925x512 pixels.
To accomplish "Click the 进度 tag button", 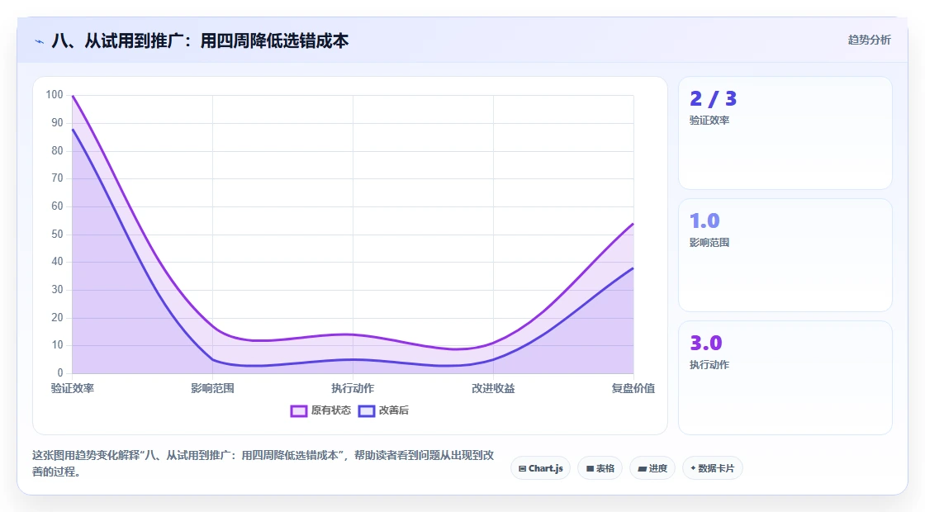I will [x=652, y=468].
